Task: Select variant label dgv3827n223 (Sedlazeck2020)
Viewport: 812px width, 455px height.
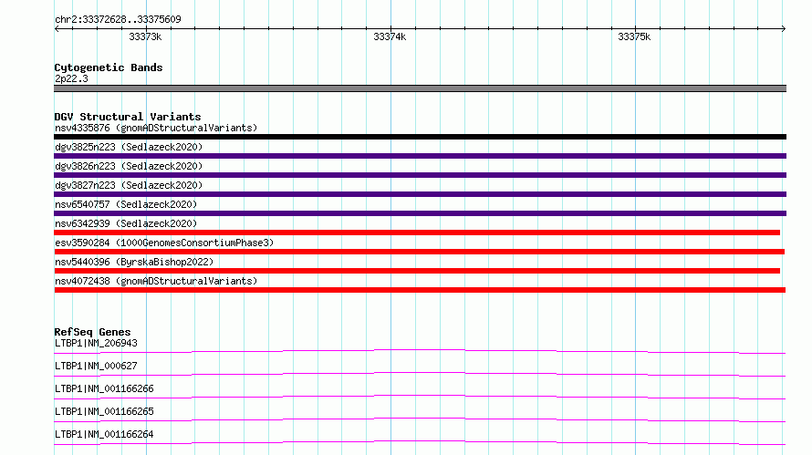Action: click(129, 185)
